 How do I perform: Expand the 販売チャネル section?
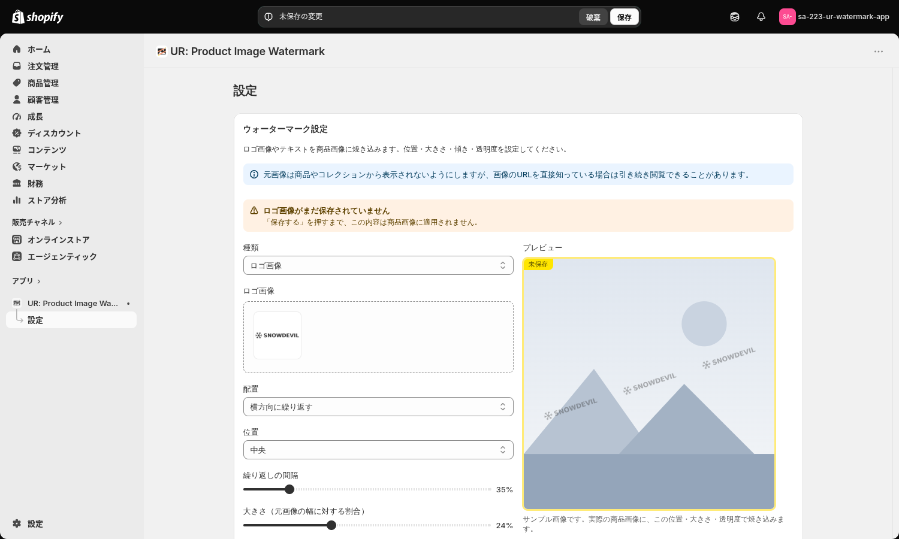(x=37, y=222)
